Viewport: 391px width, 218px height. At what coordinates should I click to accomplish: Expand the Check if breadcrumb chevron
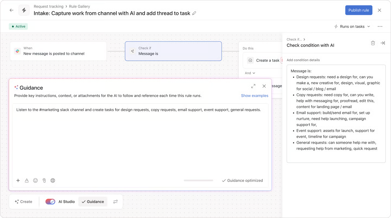point(304,39)
